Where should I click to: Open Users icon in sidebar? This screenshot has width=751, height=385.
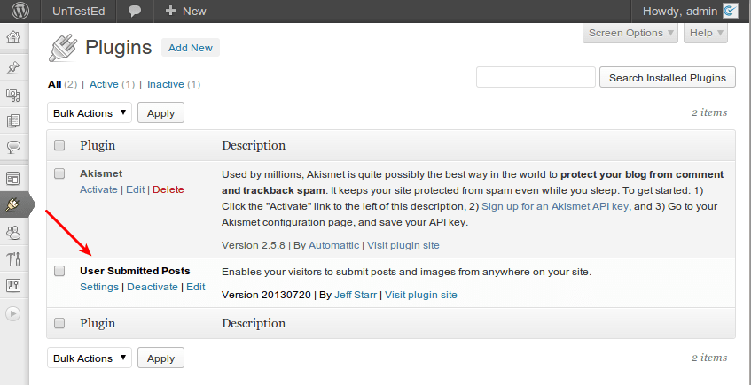click(13, 233)
